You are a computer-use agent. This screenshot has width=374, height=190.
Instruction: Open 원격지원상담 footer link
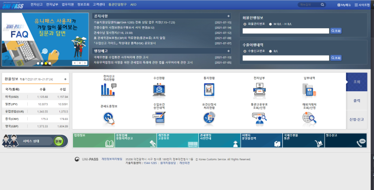pos(168,163)
